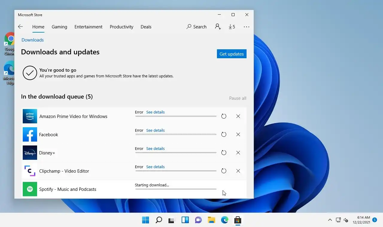Retry the Amazon Prime Video download

[x=224, y=116]
